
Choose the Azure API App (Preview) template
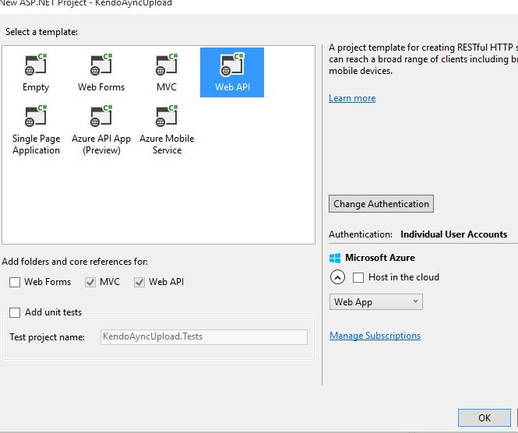pos(101,130)
